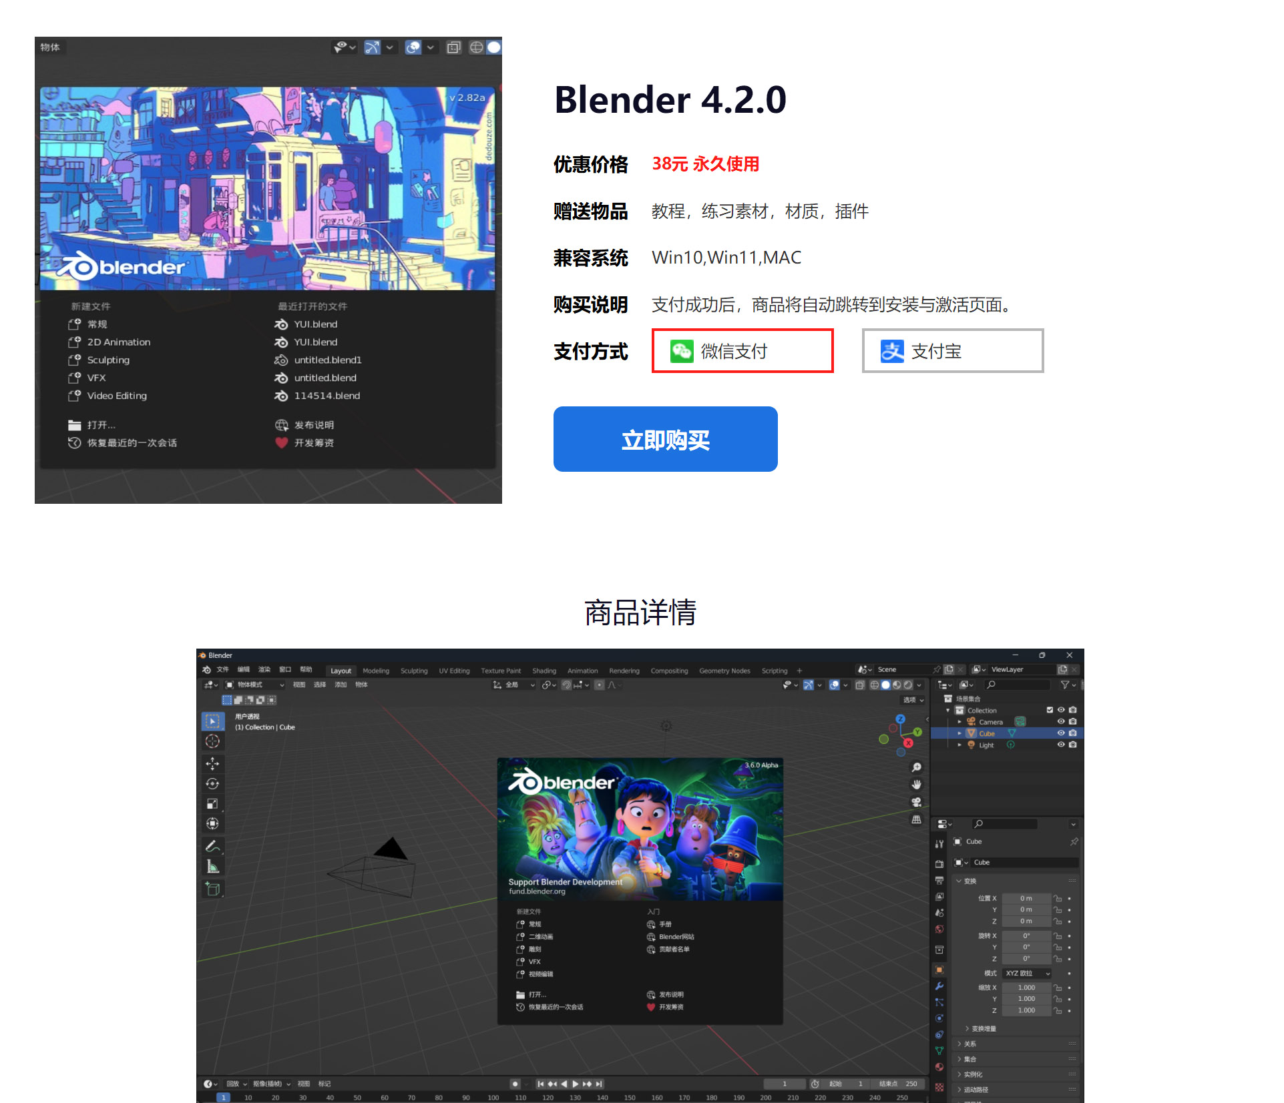Click YUI.blend first recent file entry
This screenshot has height=1103, width=1284.
click(x=306, y=324)
